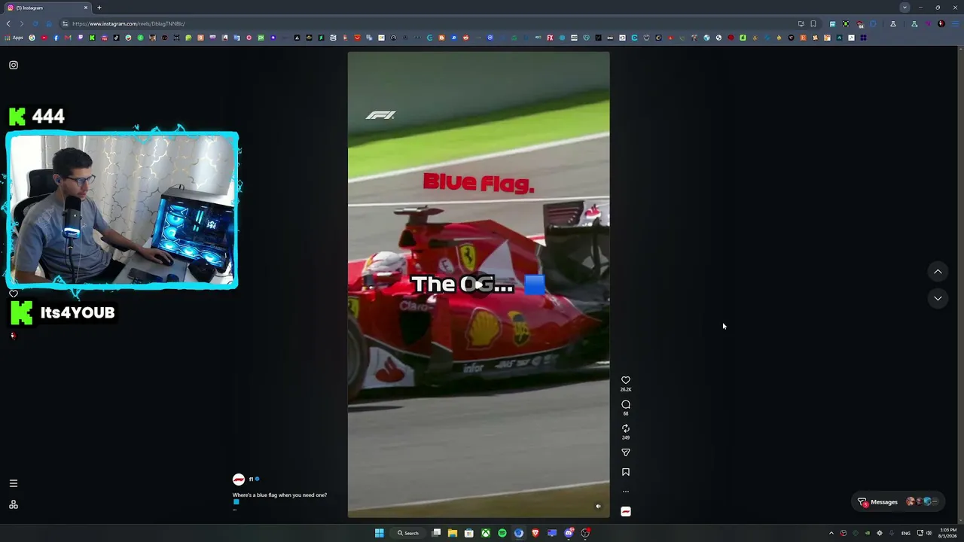This screenshot has width=964, height=542.
Task: Open the reel's three-dot more options
Action: 625,492
